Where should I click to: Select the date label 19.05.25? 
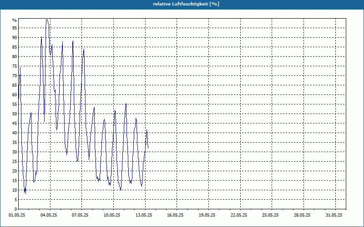tap(207, 215)
